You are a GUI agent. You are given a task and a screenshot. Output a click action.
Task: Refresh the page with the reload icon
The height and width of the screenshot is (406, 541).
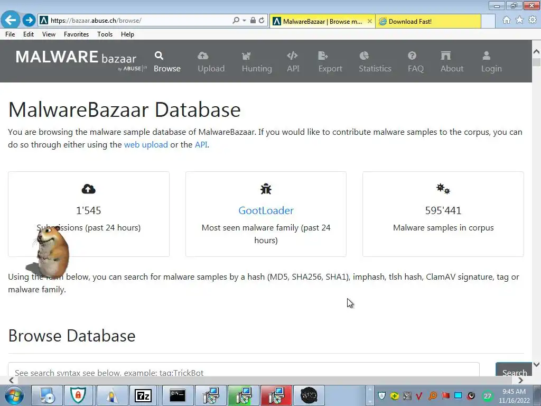pos(262,21)
